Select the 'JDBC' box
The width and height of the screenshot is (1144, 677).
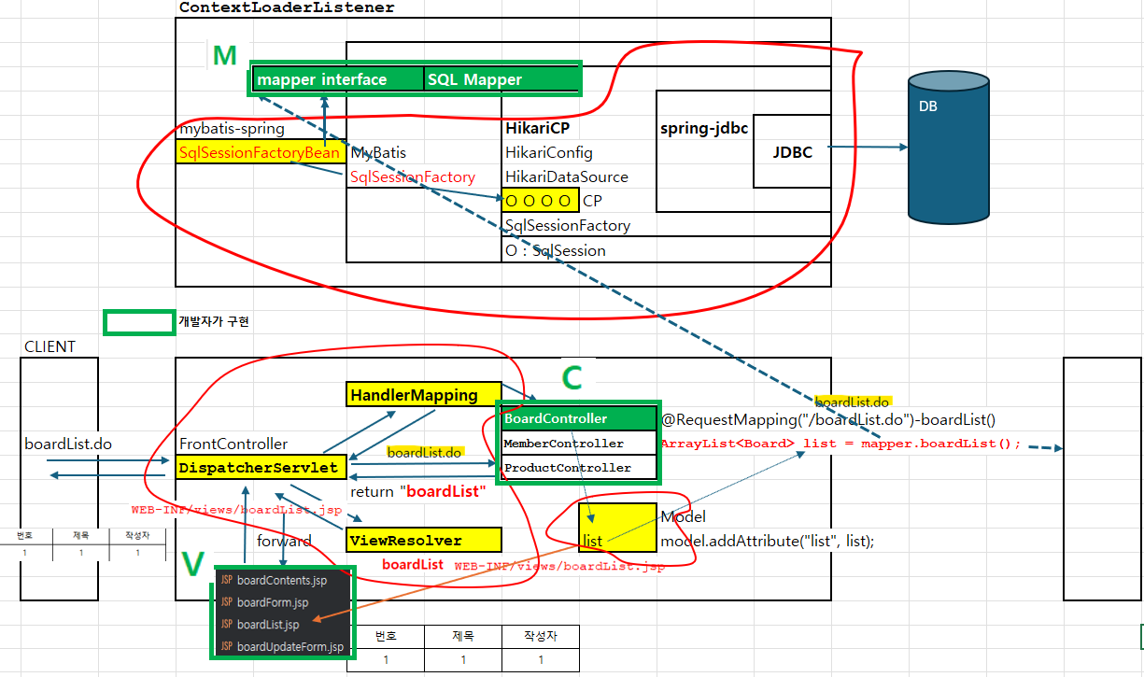click(791, 151)
